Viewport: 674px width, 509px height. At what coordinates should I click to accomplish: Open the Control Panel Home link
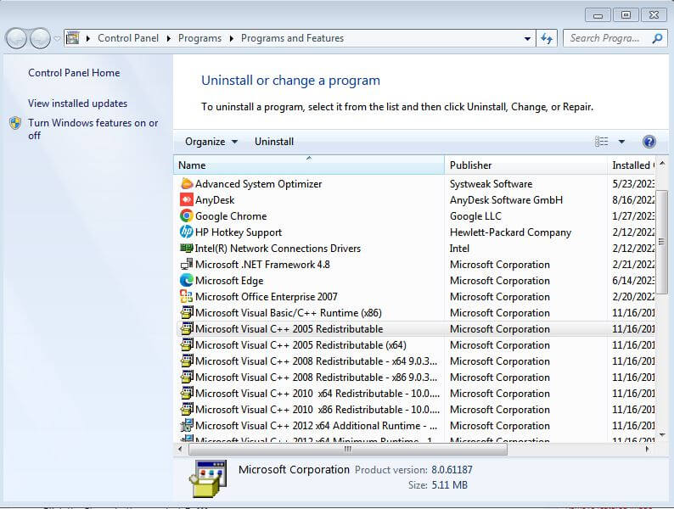(74, 73)
